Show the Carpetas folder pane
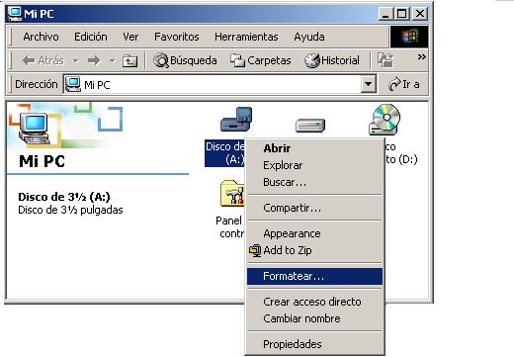Screen dimensions: 514x357 pos(261,60)
